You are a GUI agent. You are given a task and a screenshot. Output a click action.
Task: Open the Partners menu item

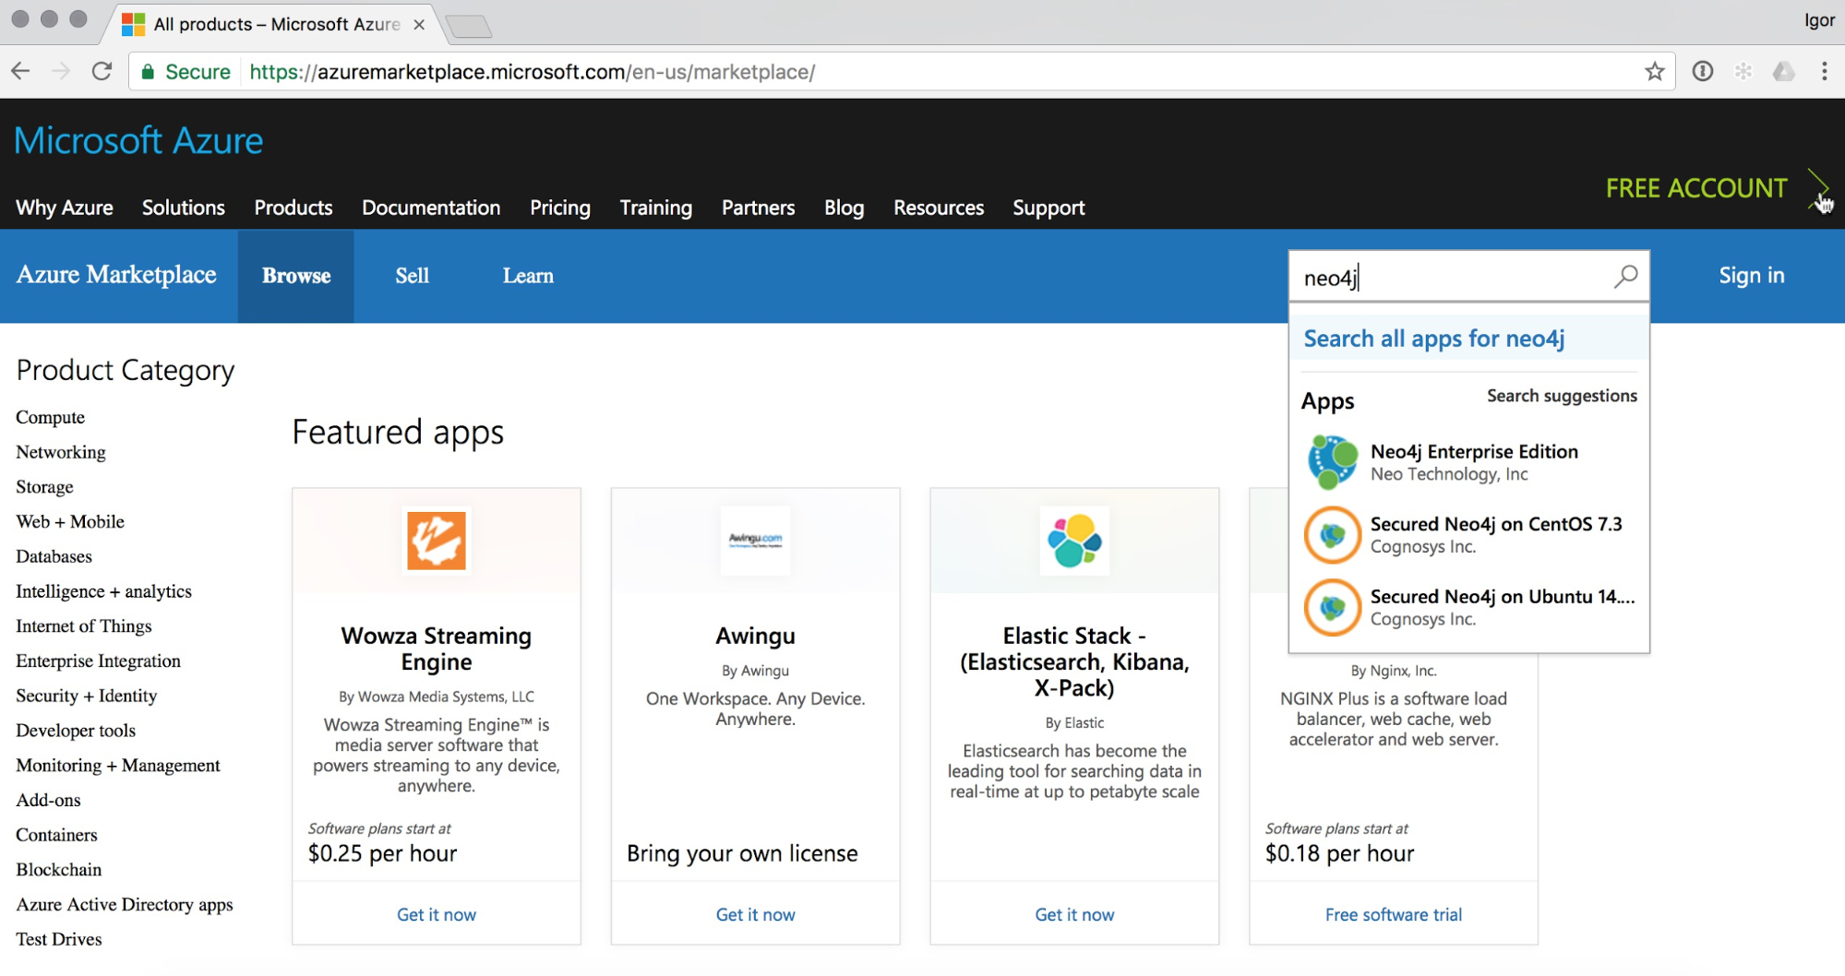pyautogui.click(x=758, y=208)
